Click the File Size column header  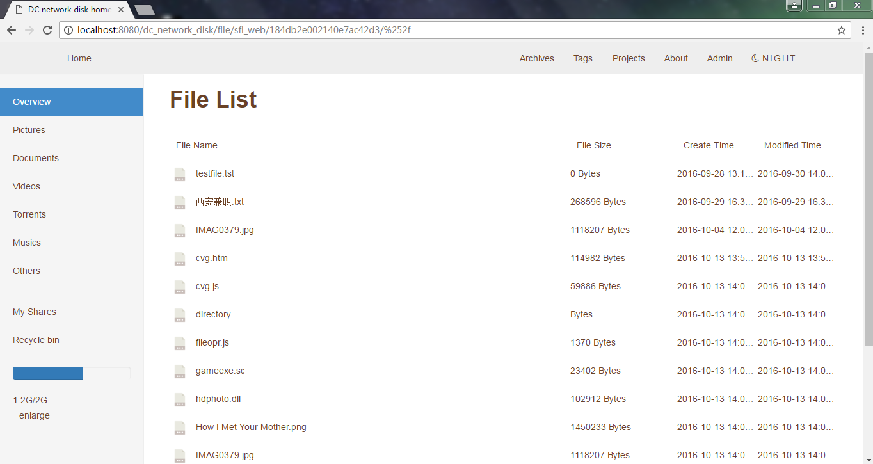(x=594, y=145)
